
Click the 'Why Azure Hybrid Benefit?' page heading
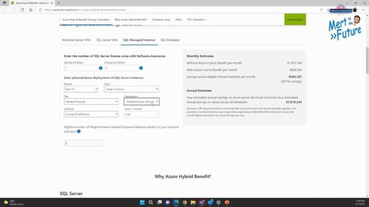[183, 177]
